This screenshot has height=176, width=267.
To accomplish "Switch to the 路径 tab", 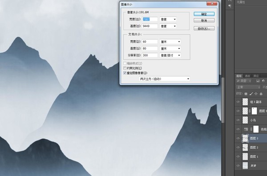I will [x=256, y=76].
